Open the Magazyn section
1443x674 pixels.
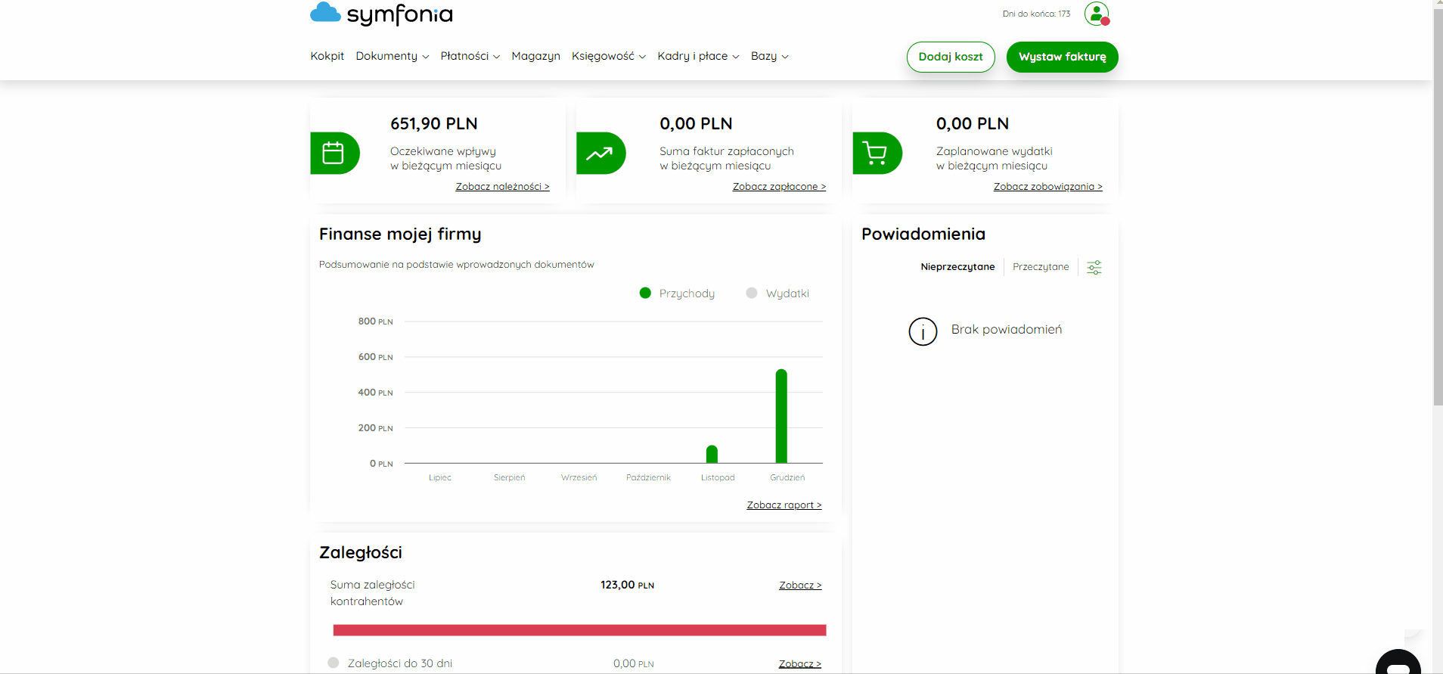tap(535, 56)
